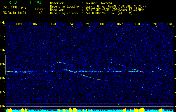Click the 1924 time marker
176x112 pixels.
pyautogui.click(x=70, y=24)
